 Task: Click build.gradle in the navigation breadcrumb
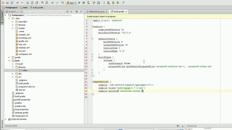coord(37,8)
